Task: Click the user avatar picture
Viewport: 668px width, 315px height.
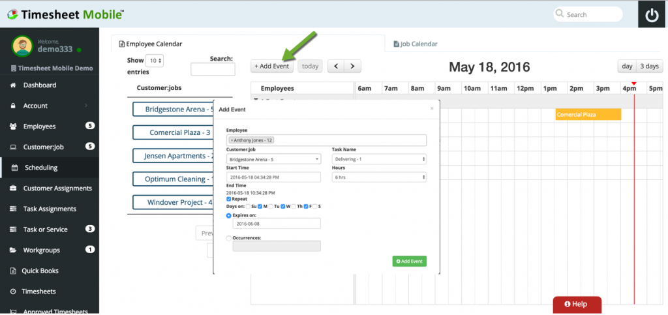Action: (x=22, y=46)
